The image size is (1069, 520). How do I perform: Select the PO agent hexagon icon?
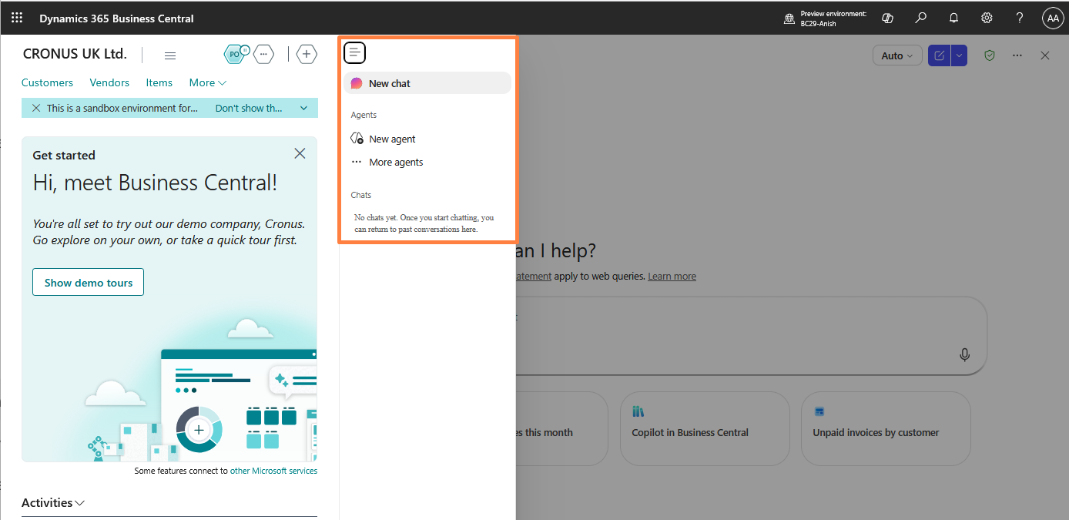235,54
